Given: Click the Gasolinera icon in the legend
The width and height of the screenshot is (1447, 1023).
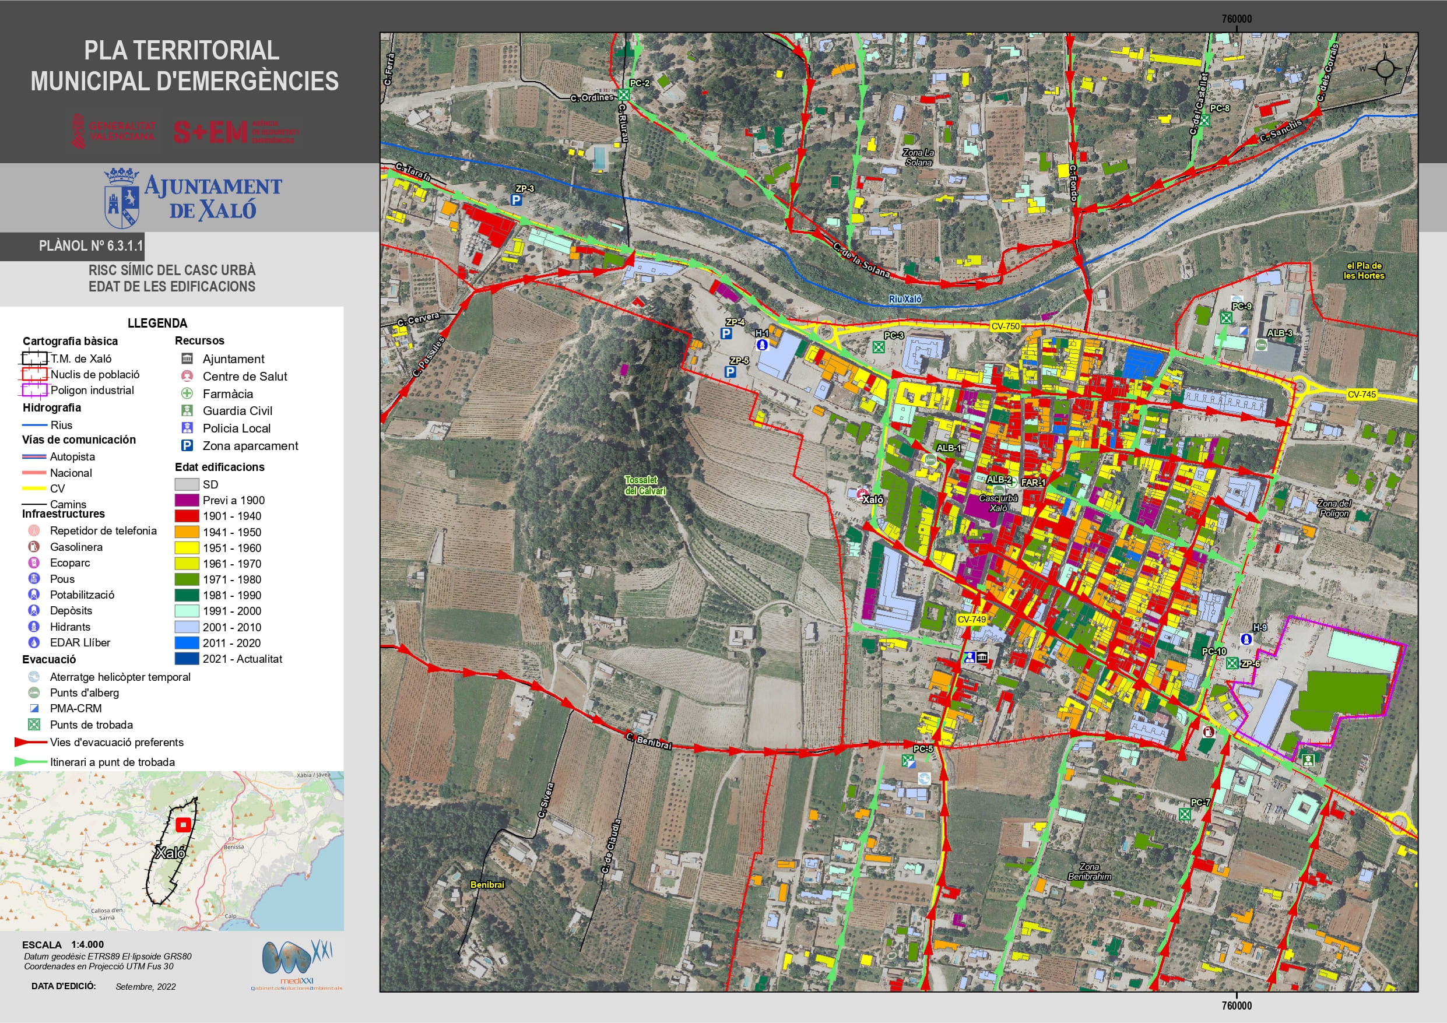Looking at the screenshot, I should coord(34,547).
